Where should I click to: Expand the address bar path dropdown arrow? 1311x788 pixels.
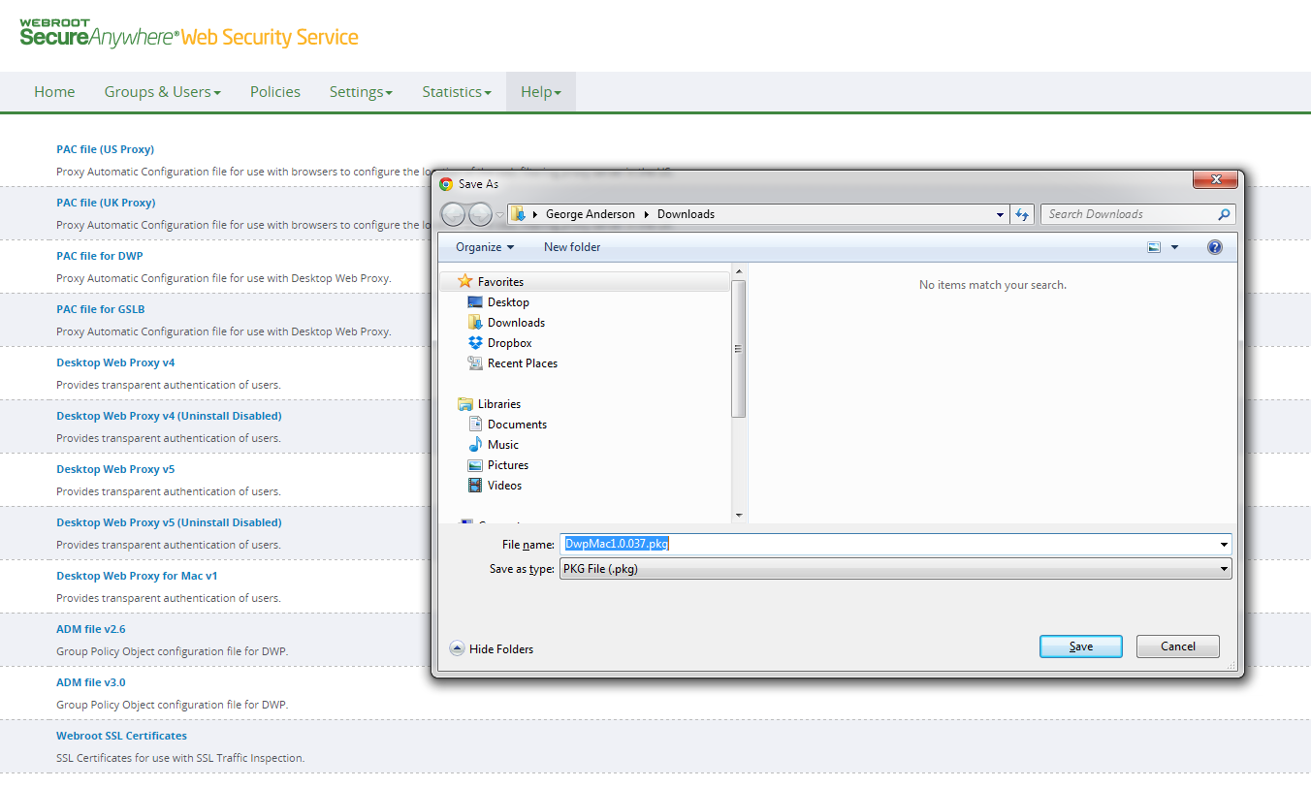[x=1001, y=214]
